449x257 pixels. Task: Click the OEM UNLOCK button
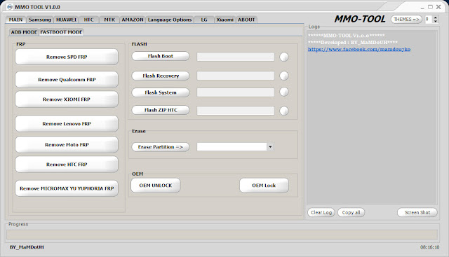156,186
